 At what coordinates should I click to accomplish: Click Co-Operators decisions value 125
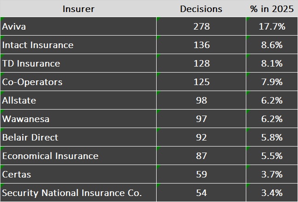[201, 82]
